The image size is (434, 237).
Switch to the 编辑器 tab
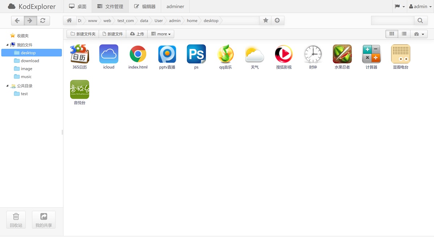145,7
